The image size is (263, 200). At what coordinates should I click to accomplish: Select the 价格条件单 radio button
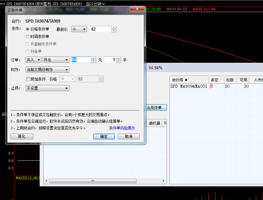(28, 29)
